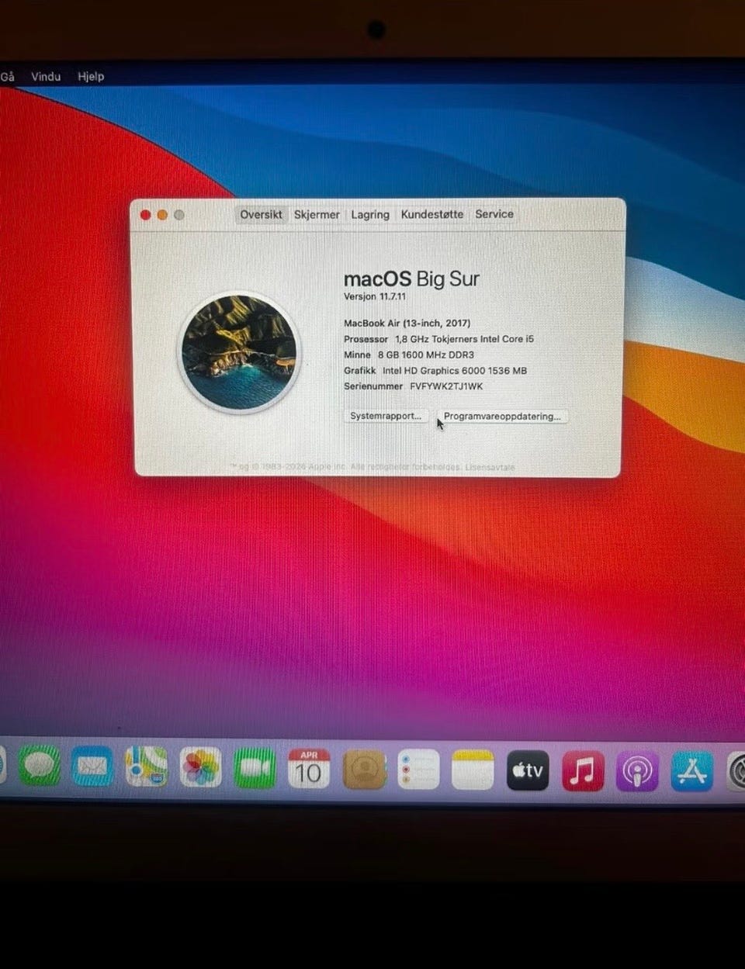The height and width of the screenshot is (969, 745).
Task: Launch FaceTime from the Dock
Action: [255, 769]
